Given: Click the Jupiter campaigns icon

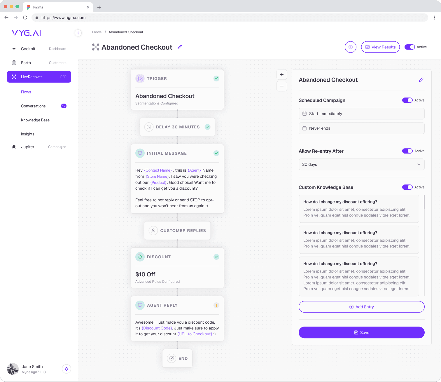Looking at the screenshot, I should (14, 147).
